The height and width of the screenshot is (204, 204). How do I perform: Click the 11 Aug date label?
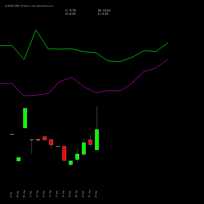point(31,194)
